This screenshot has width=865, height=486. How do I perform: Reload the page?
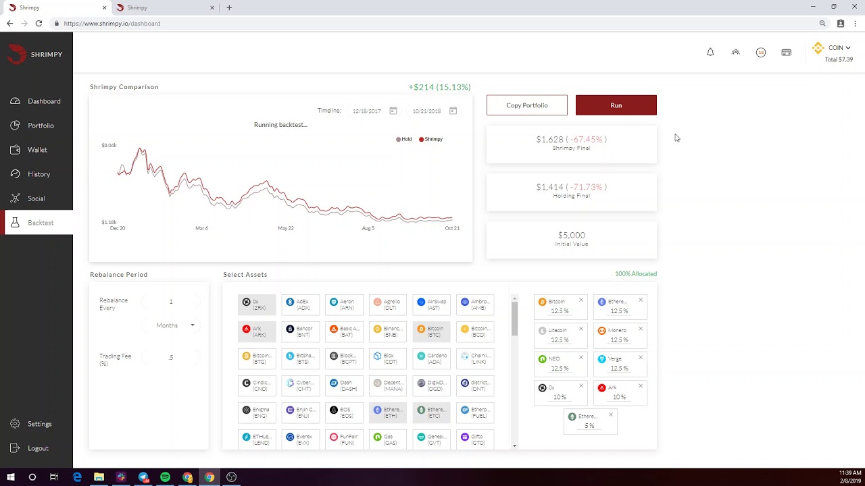(39, 23)
